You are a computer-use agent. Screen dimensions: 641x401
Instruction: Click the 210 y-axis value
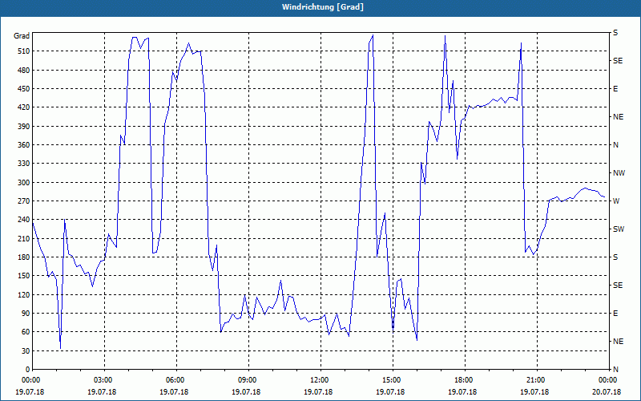point(24,238)
